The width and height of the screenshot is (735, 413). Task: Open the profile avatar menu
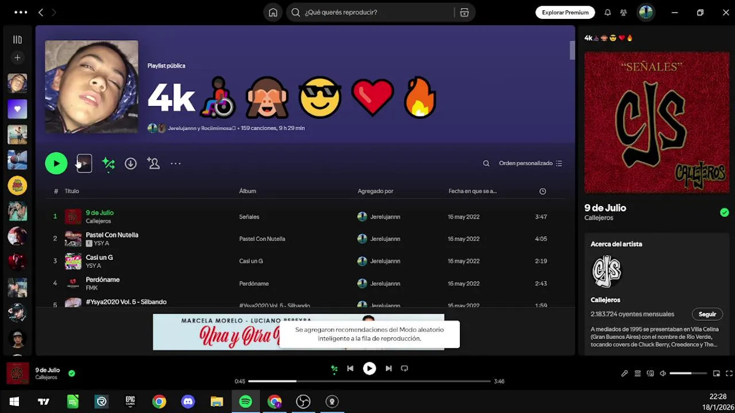pos(646,12)
